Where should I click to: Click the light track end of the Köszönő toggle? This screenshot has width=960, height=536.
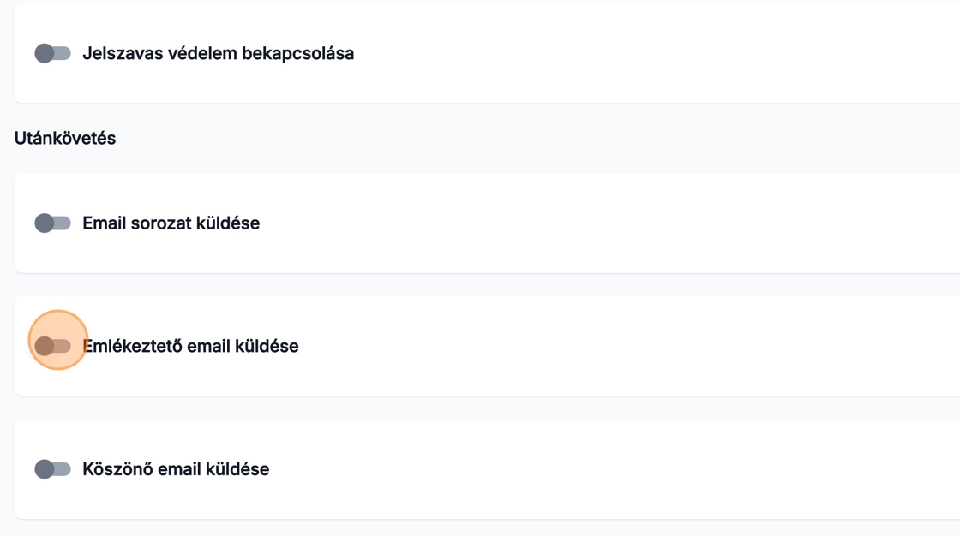click(64, 469)
